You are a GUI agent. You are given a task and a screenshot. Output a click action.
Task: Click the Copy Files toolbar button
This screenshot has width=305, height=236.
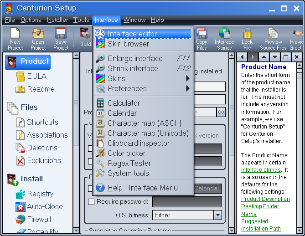point(202,39)
